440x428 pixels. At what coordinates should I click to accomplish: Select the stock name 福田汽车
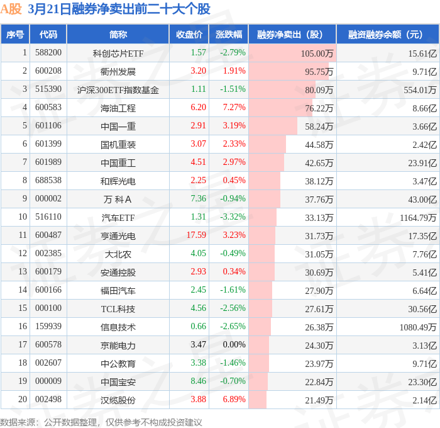point(118,291)
